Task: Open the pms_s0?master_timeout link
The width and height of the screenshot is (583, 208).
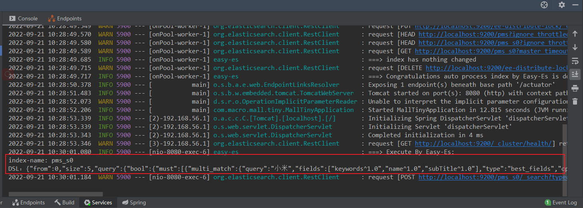Action: pyautogui.click(x=491, y=51)
